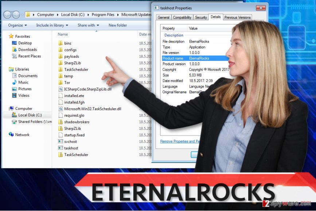Select the payloads folder icon
316x211 pixels.
tap(60, 56)
